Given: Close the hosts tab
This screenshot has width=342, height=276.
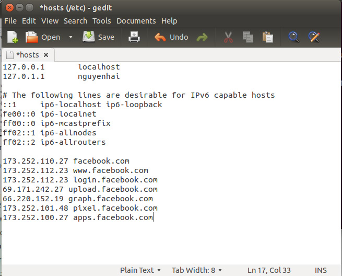Looking at the screenshot, I should tap(46, 55).
